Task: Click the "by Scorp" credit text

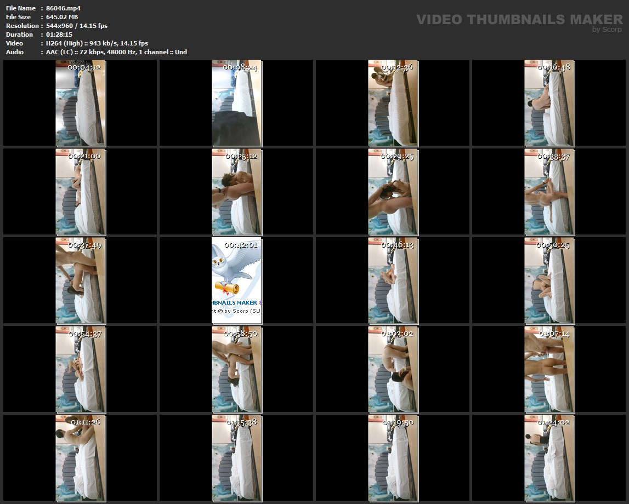Action: pos(607,30)
